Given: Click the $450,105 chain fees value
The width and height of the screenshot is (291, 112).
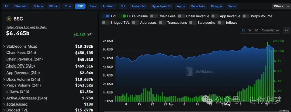Looking at the screenshot, I should pos(84,53).
